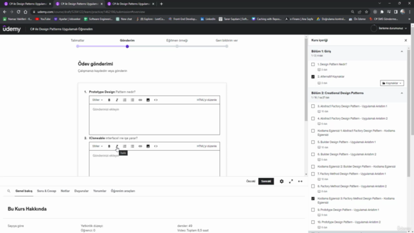Switch to Notlar tab
This screenshot has width=414, height=233.
click(x=65, y=191)
